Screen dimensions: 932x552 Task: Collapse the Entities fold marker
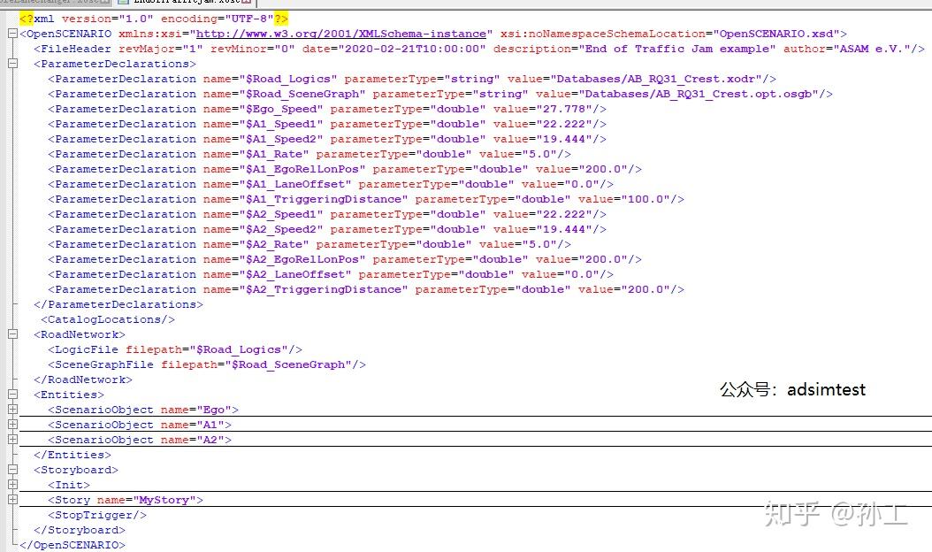[12, 395]
